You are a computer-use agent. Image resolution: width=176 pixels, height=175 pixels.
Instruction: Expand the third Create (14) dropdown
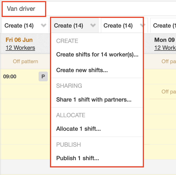pyautogui.click(x=142, y=26)
